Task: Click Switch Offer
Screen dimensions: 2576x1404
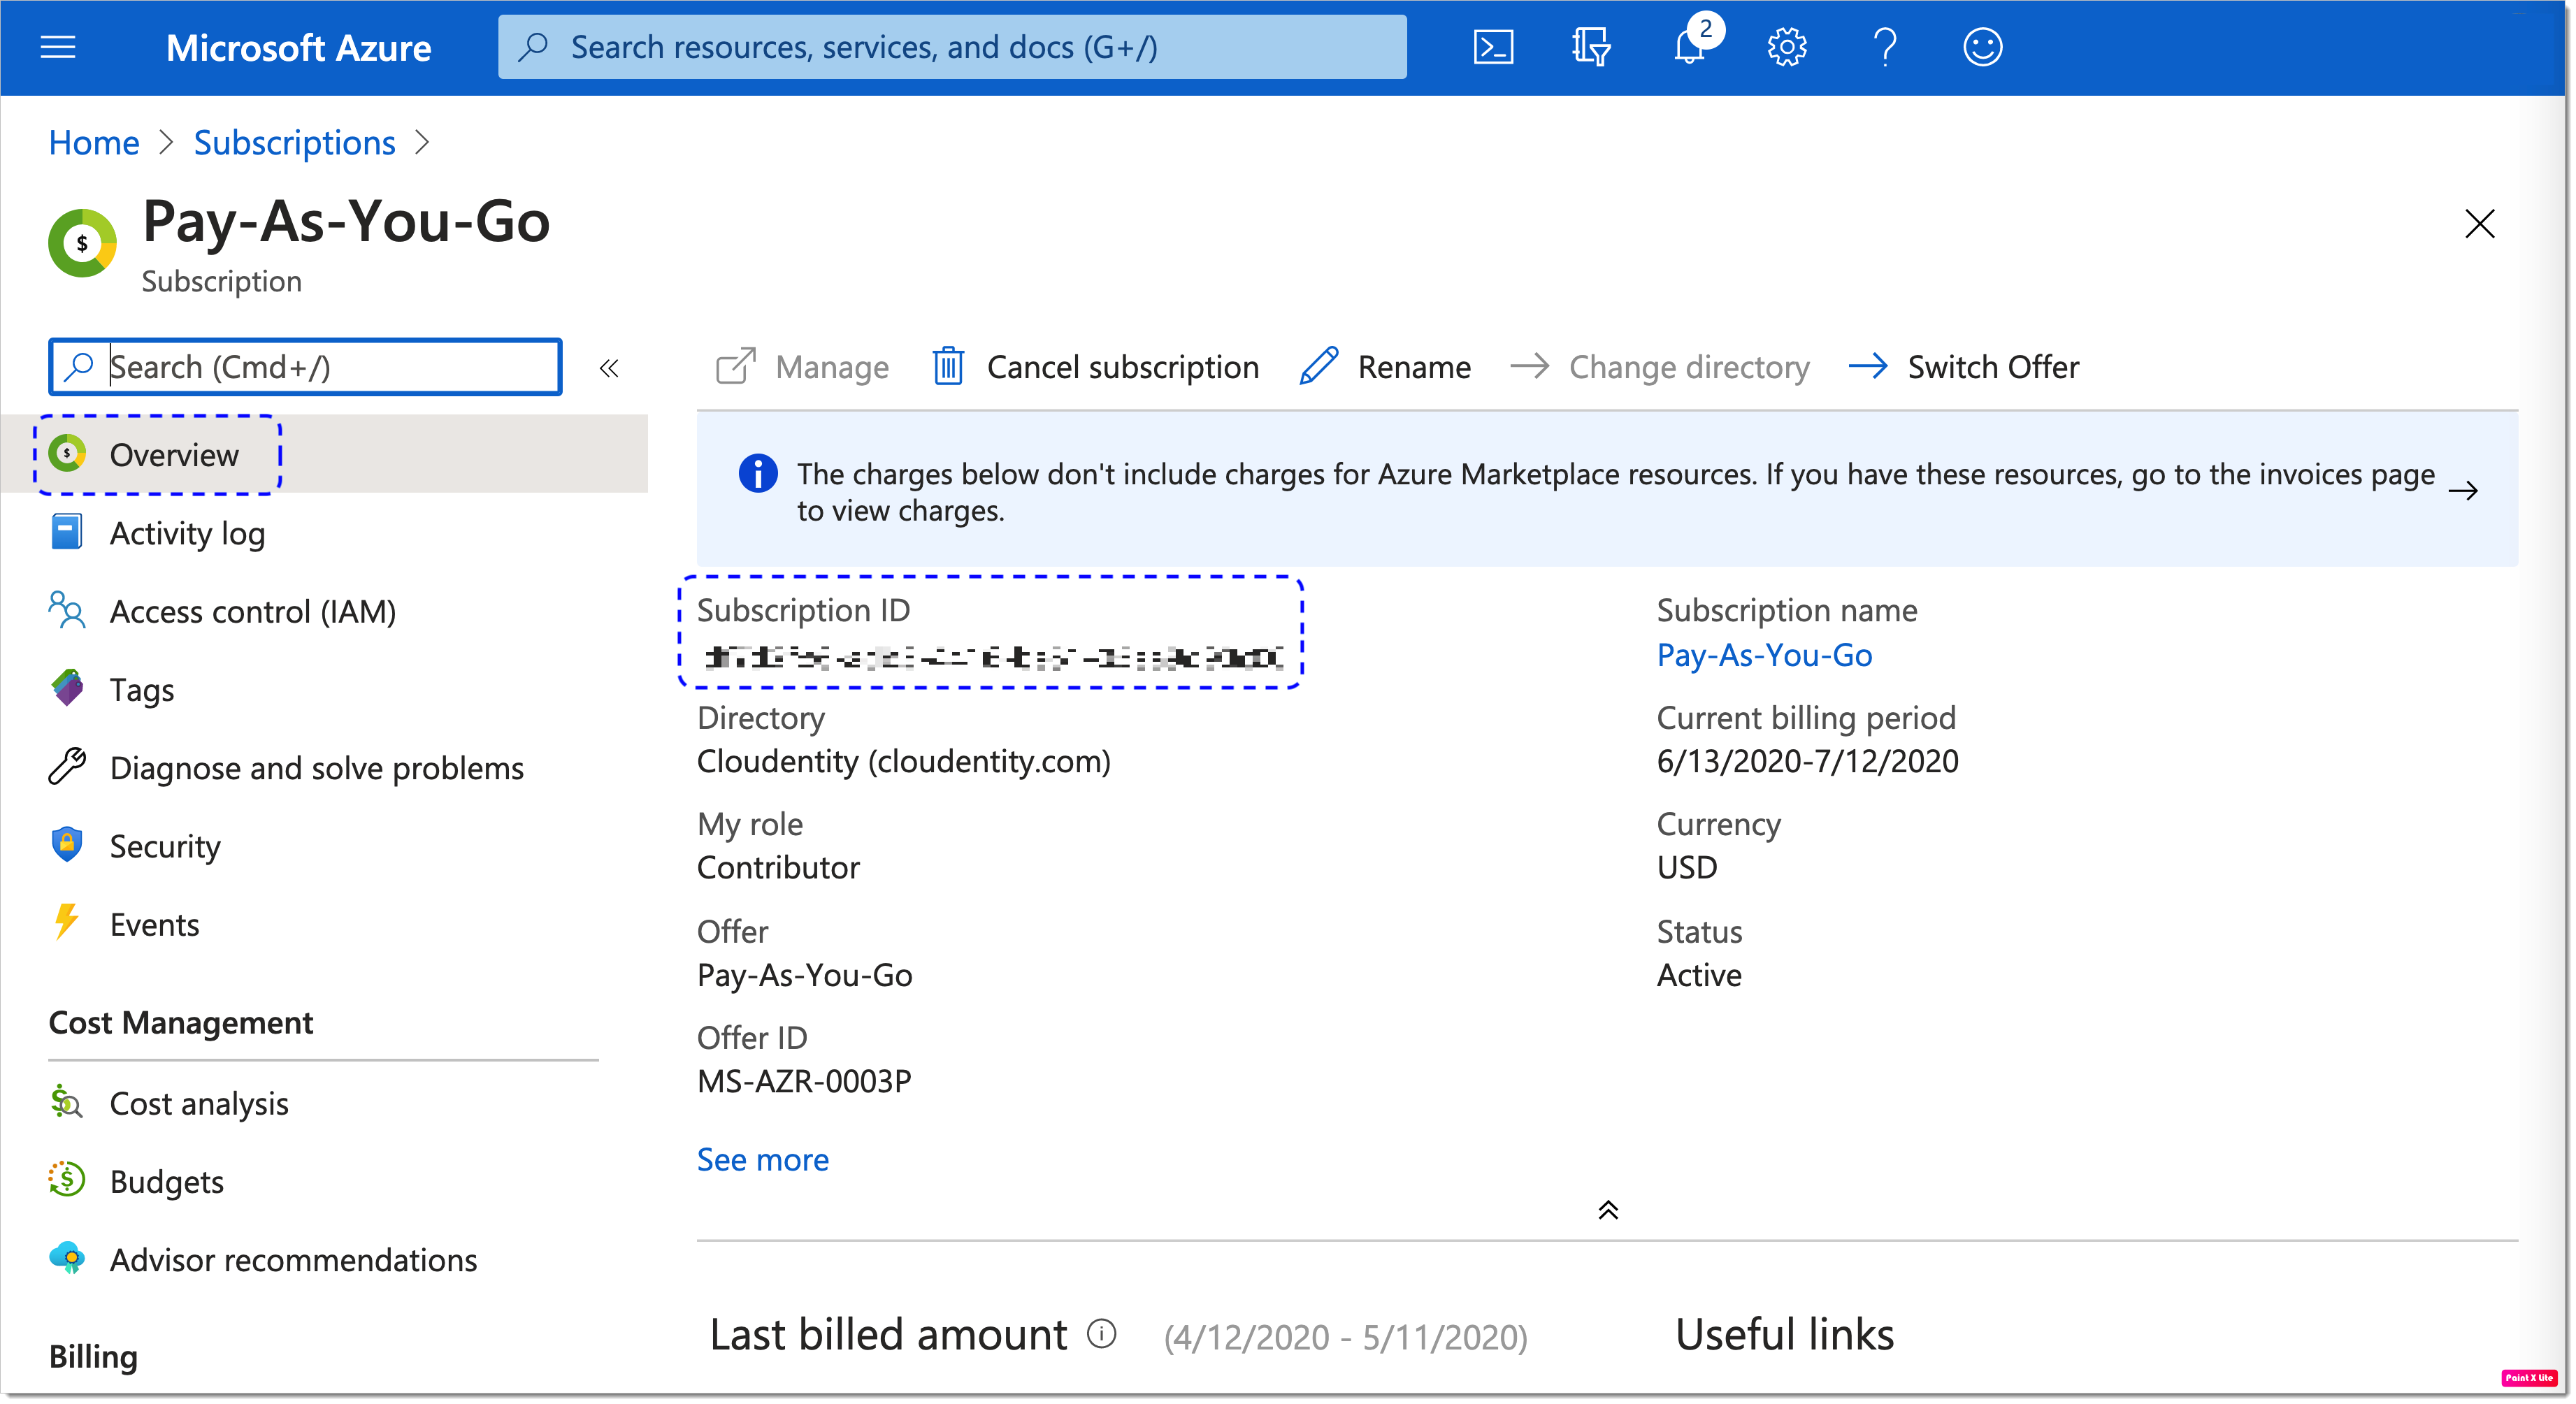Action: click(x=1964, y=367)
